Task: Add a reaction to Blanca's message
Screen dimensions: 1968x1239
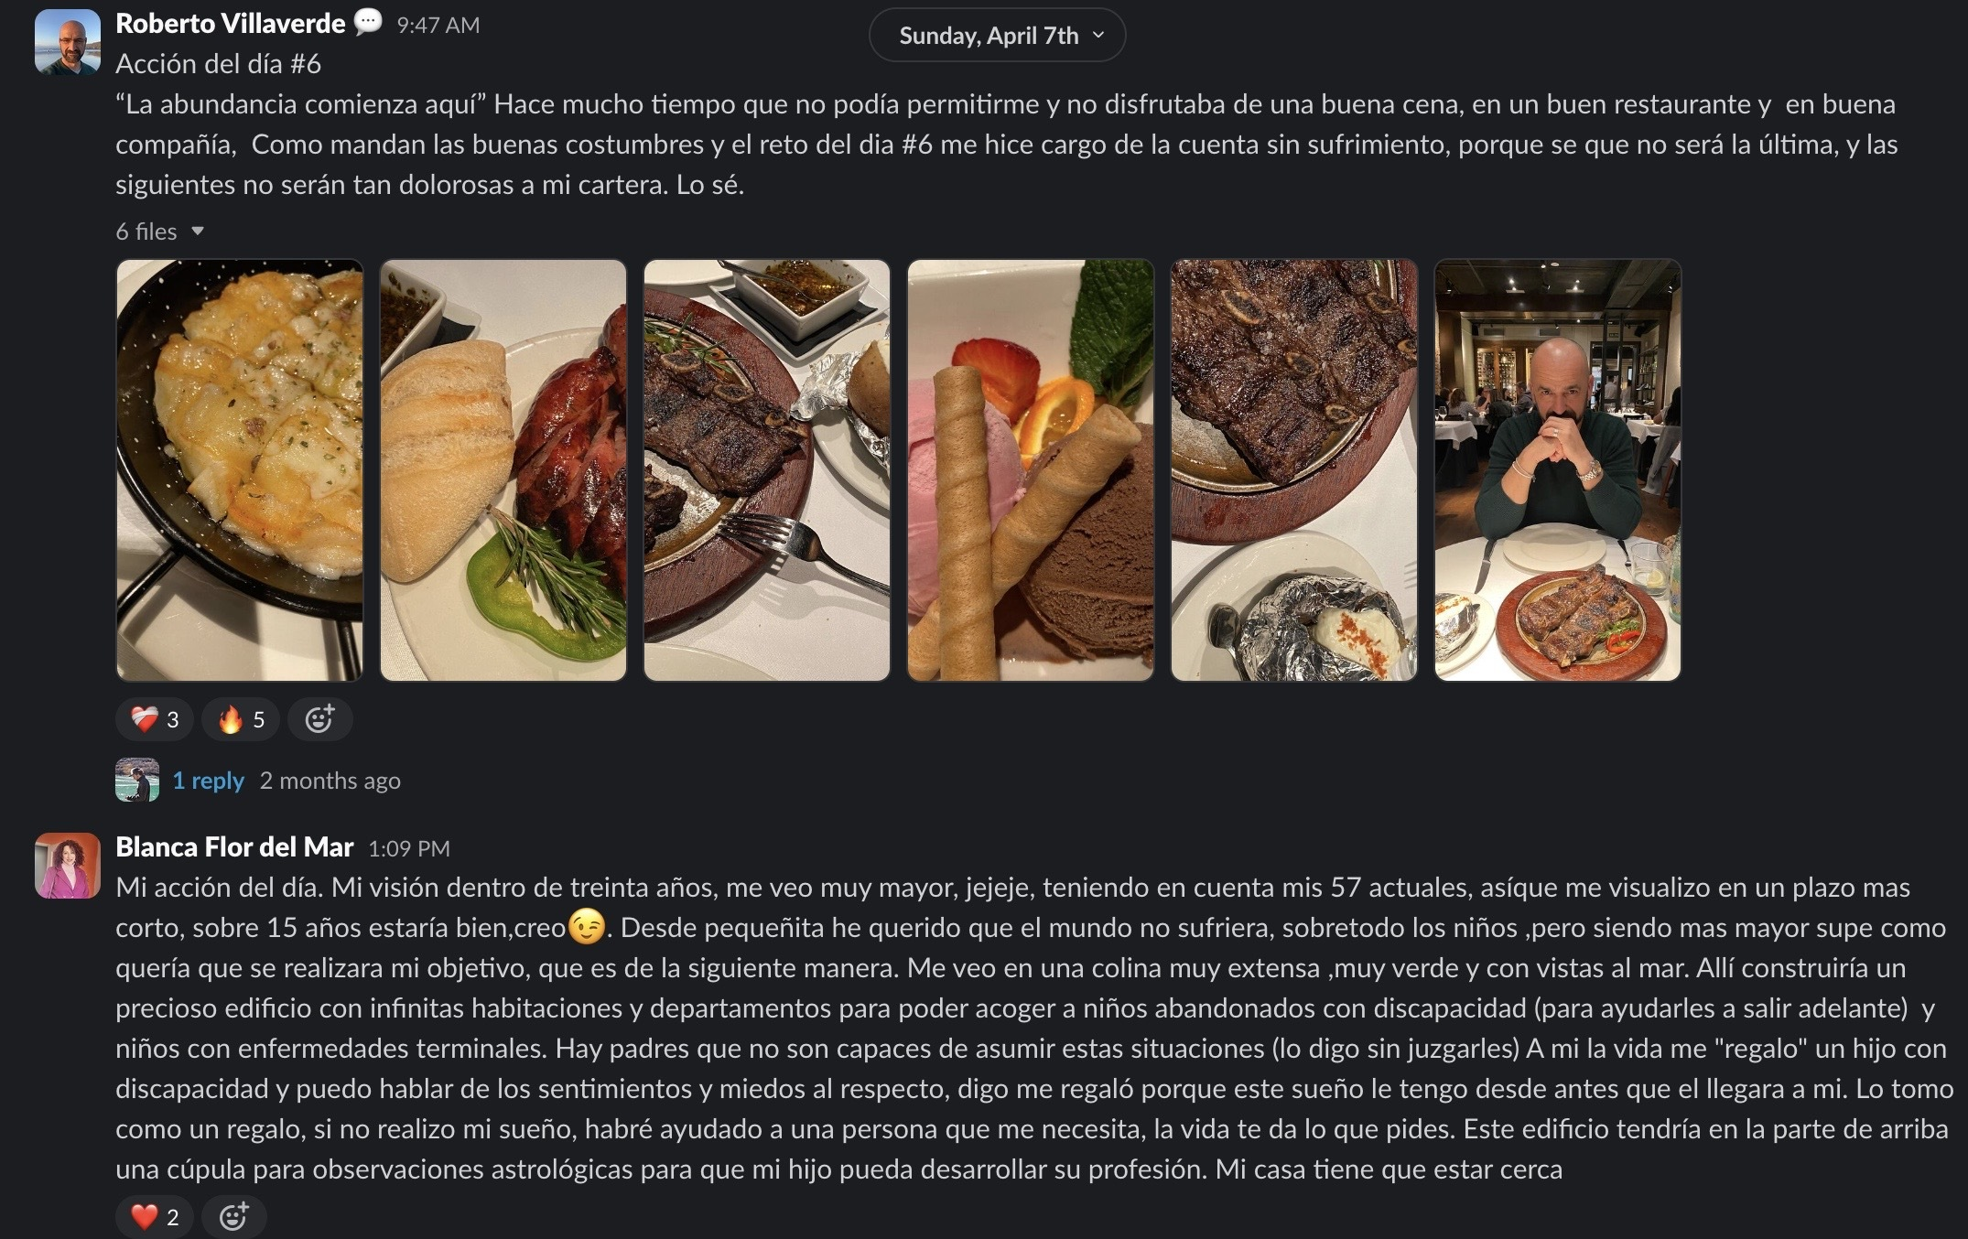Action: coord(234,1216)
